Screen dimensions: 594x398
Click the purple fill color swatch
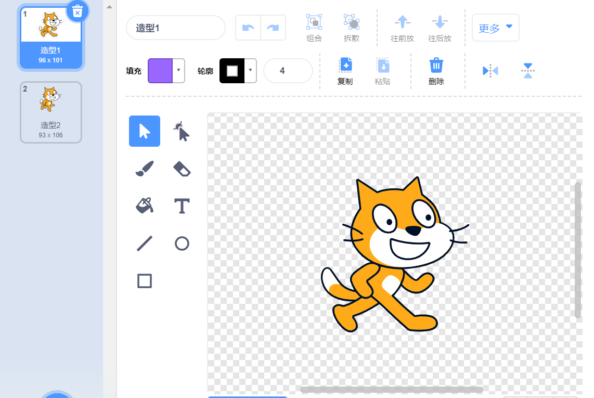click(160, 71)
